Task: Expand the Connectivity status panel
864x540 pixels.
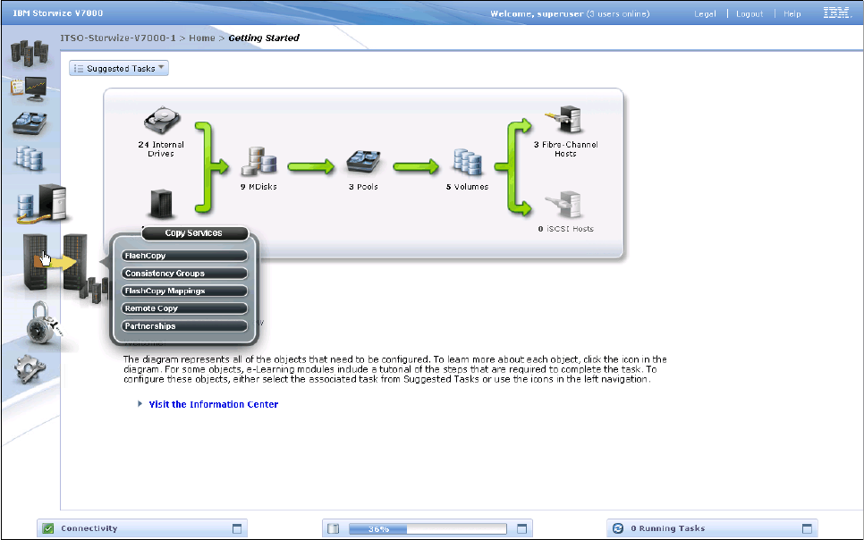Action: tap(237, 528)
